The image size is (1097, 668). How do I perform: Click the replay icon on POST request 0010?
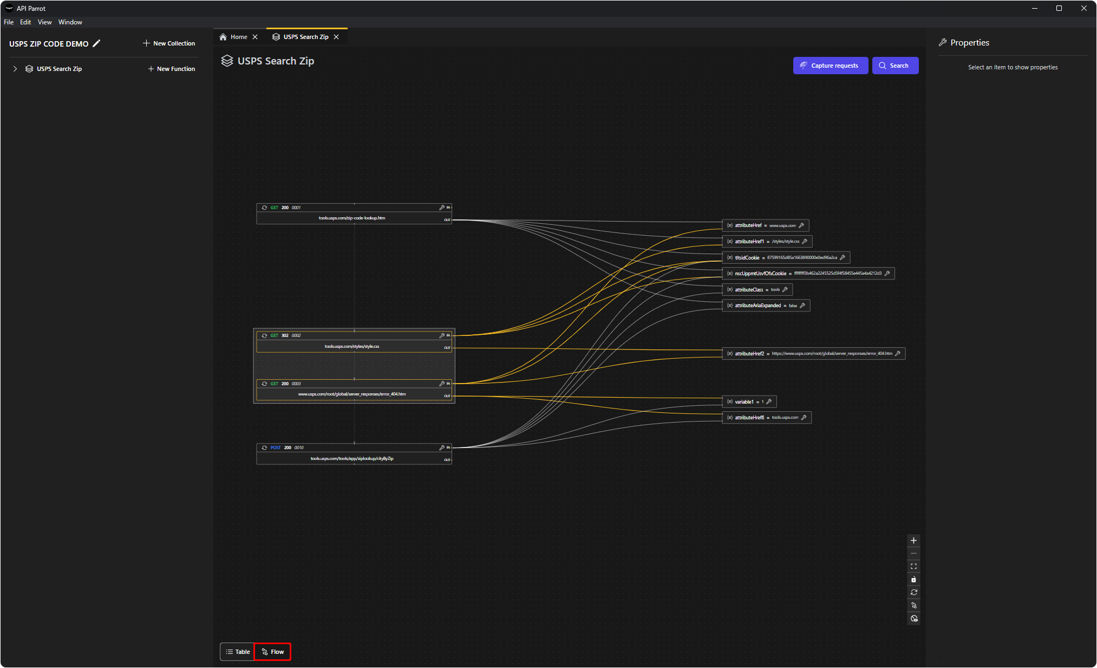[x=264, y=448]
